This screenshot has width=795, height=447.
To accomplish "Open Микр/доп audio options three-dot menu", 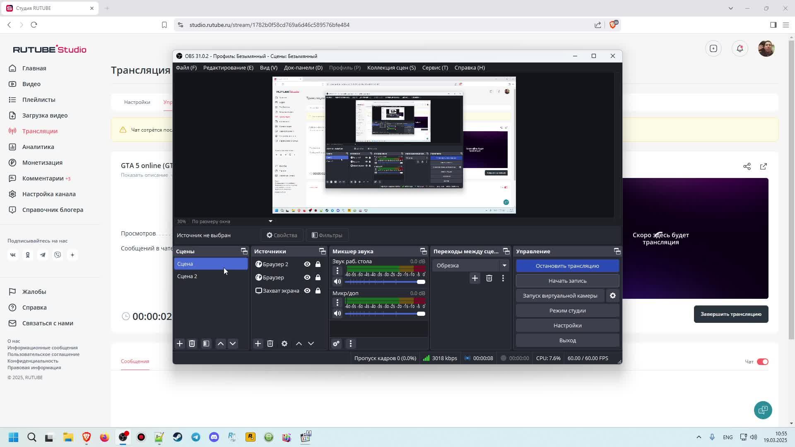I will 337,303.
